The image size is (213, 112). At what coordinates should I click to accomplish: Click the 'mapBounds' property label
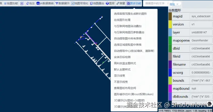pos(181,89)
